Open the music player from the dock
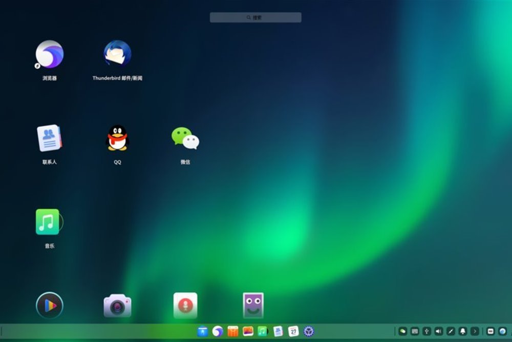Screen dimensions: 512x342 263,332
